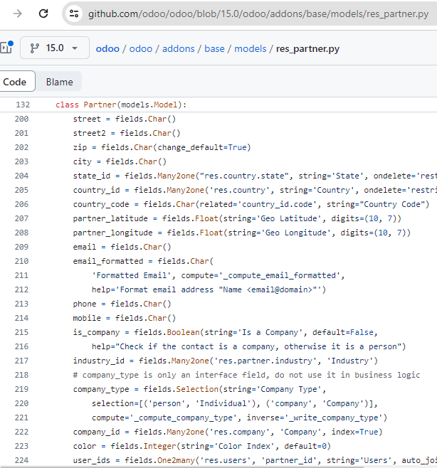This screenshot has width=437, height=468.
Task: Click the 'company_type = fields.Selection' line
Action: point(199,389)
